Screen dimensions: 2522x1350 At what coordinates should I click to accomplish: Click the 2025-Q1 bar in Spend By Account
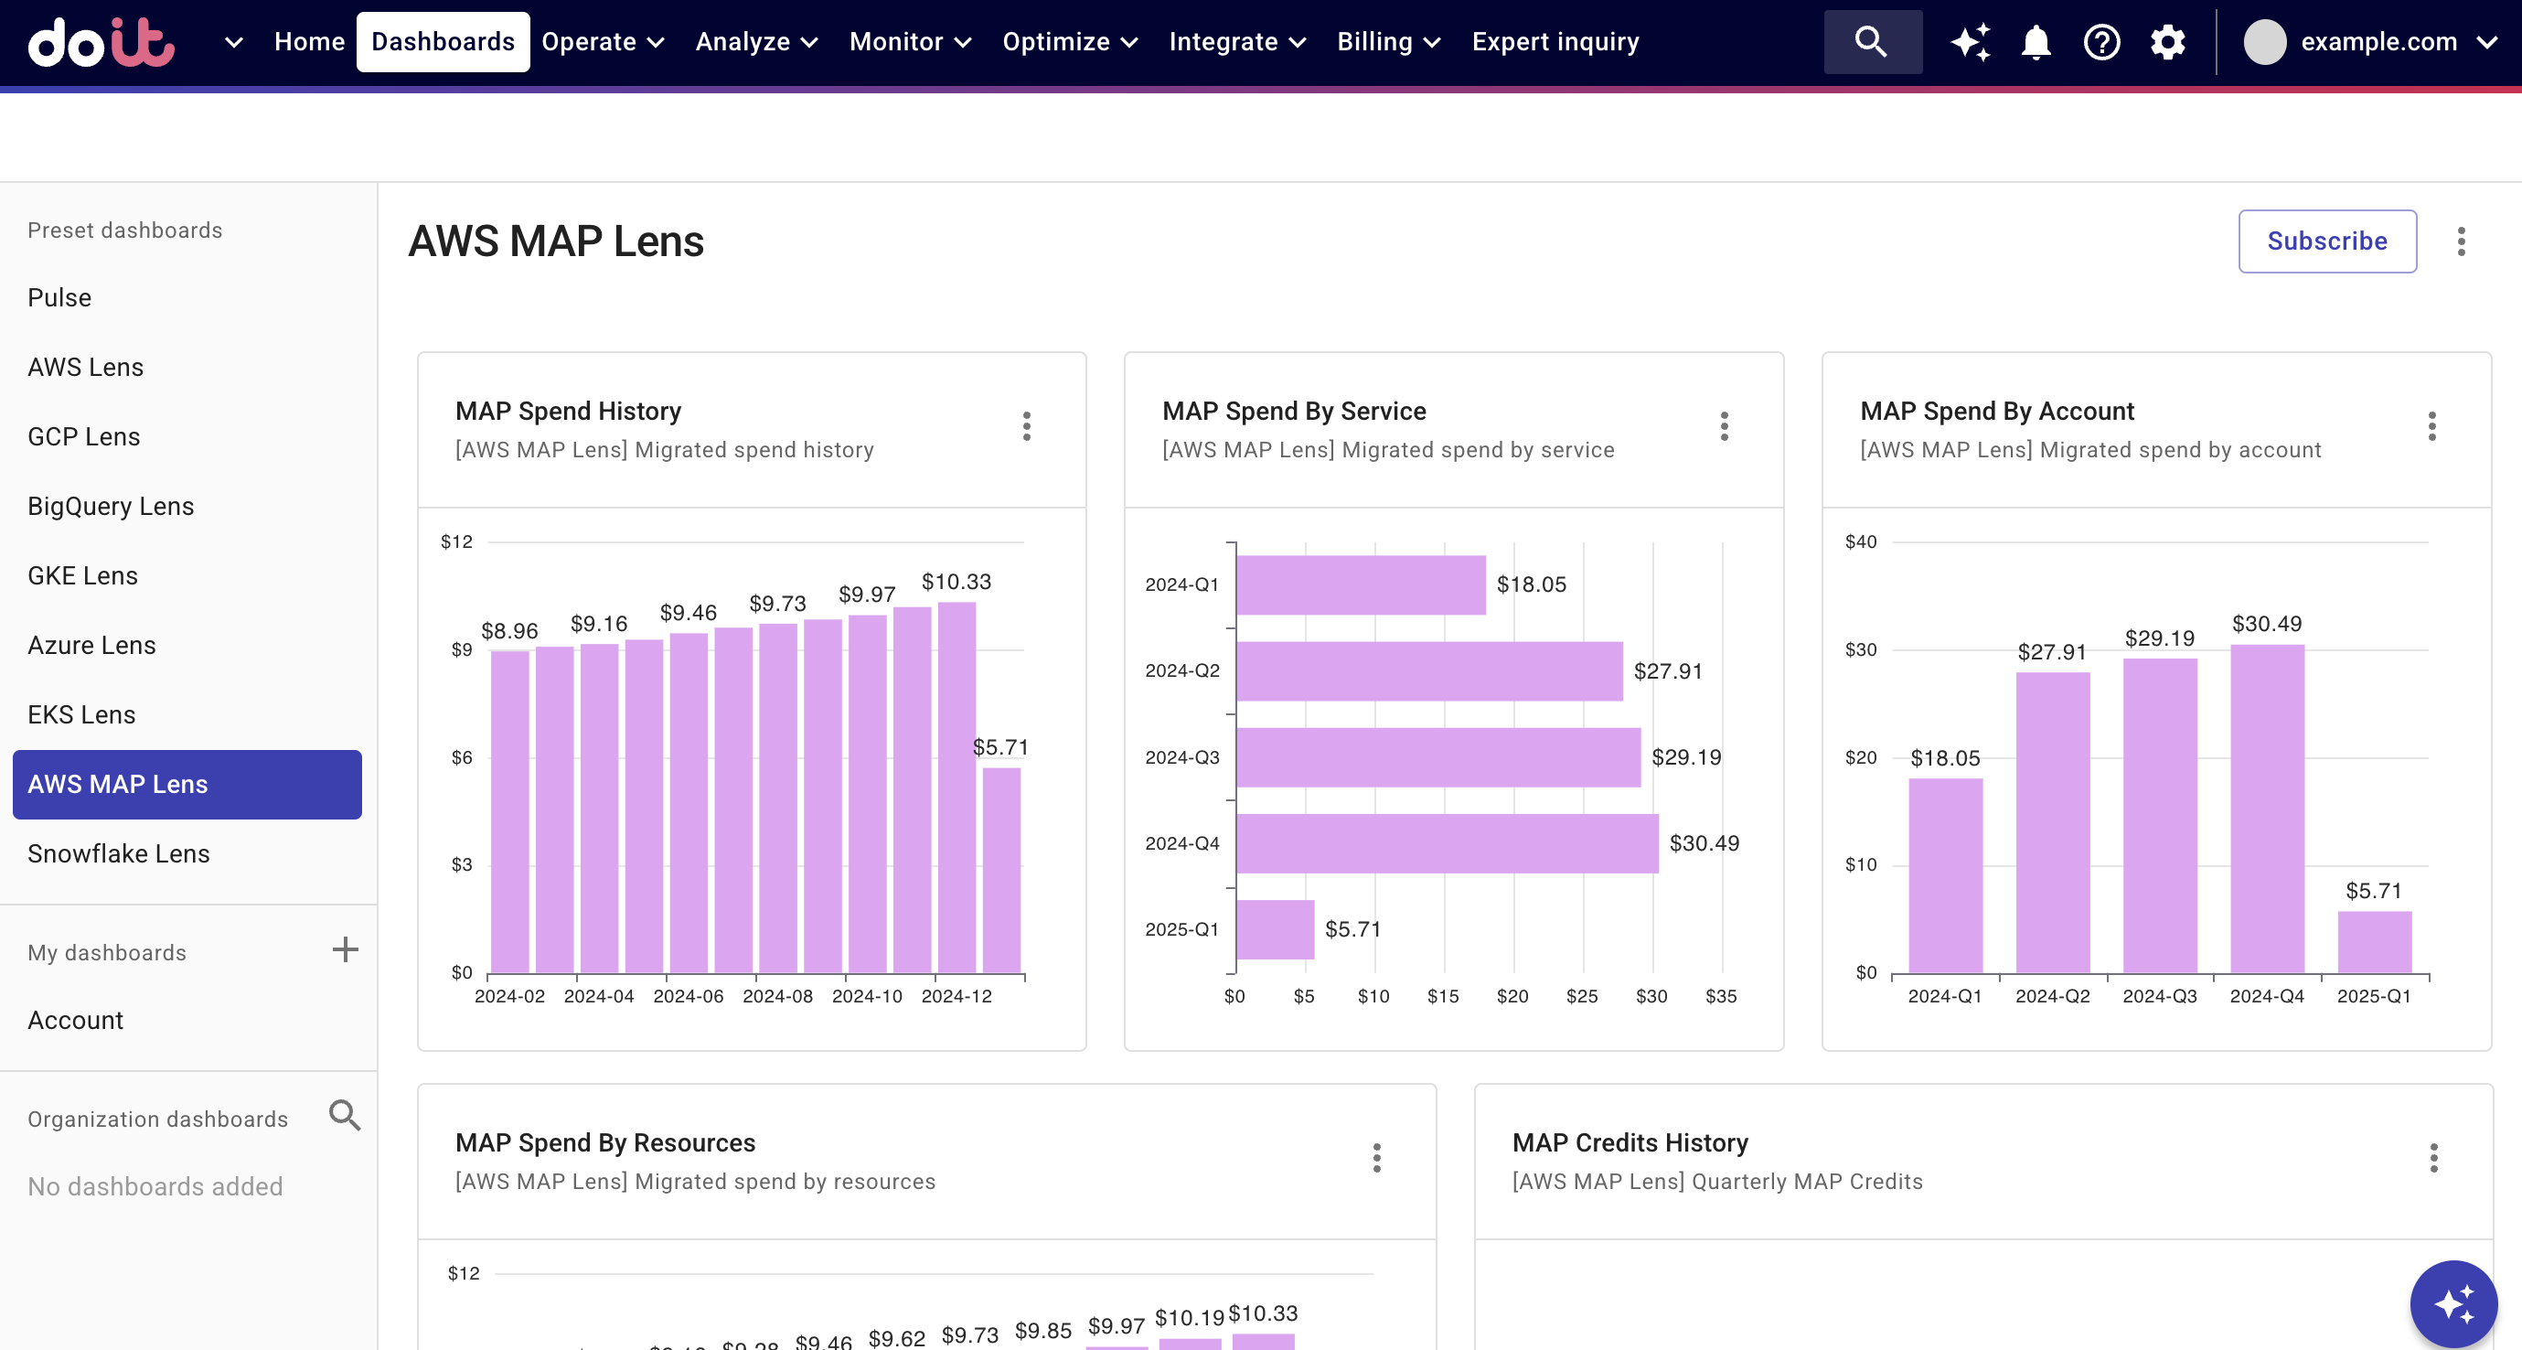[x=2375, y=942]
